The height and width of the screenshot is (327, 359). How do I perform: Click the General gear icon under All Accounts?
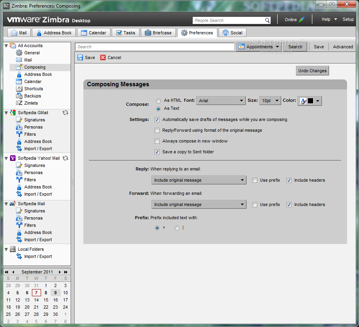pyautogui.click(x=19, y=53)
